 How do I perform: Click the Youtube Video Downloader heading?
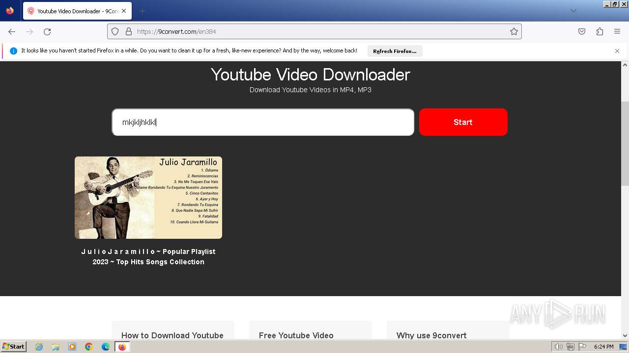[311, 75]
